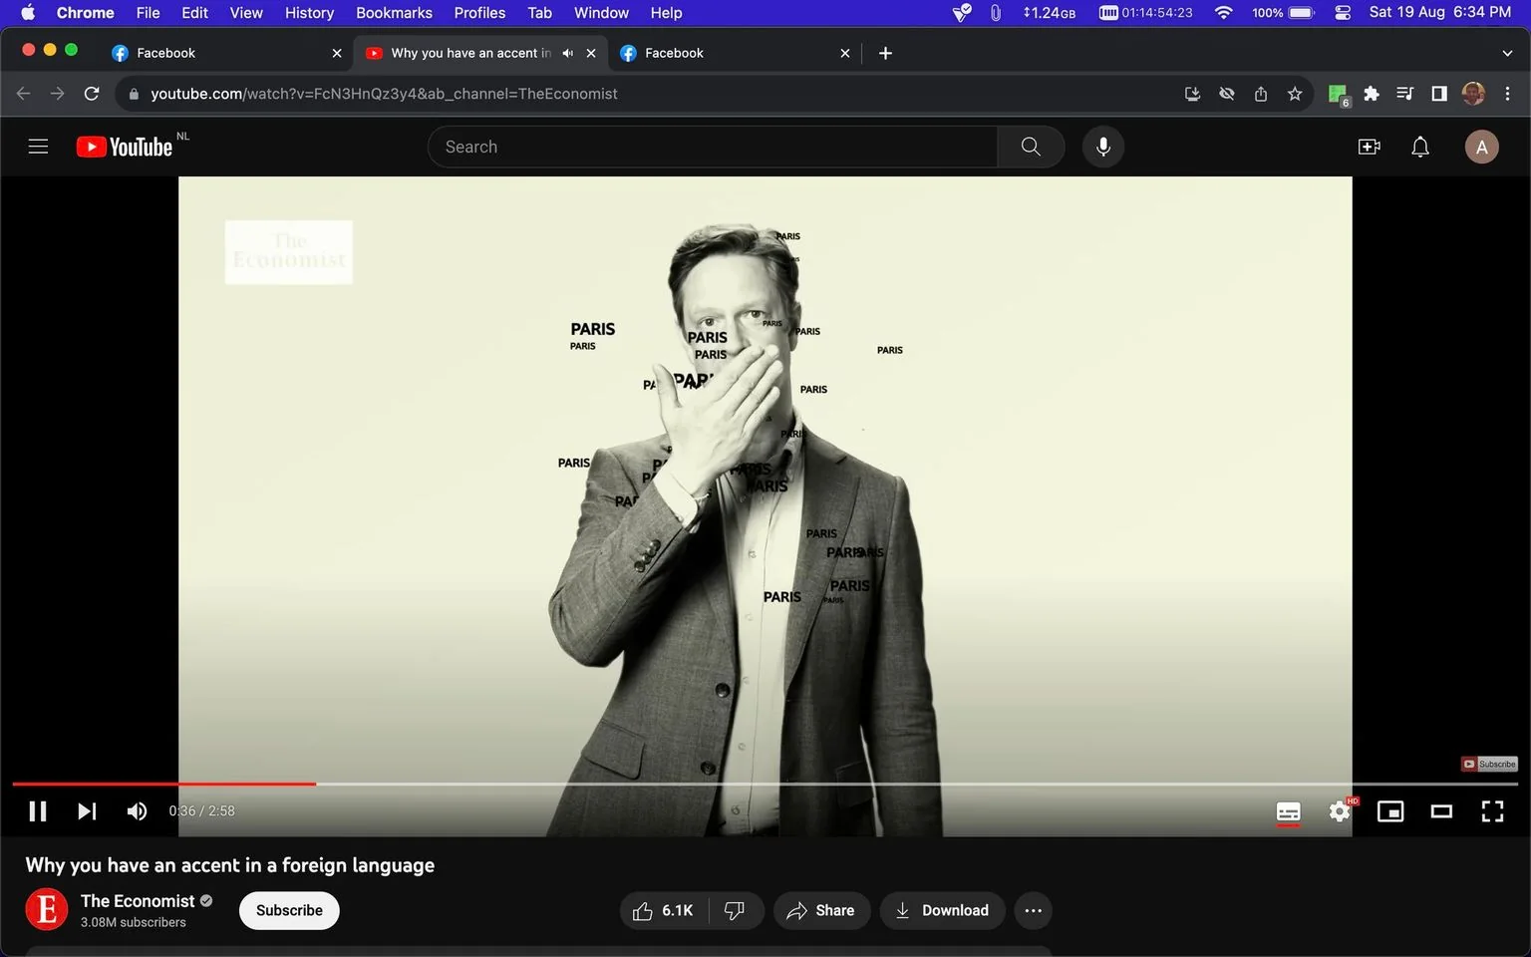Enable miniplayer mode

point(1390,811)
